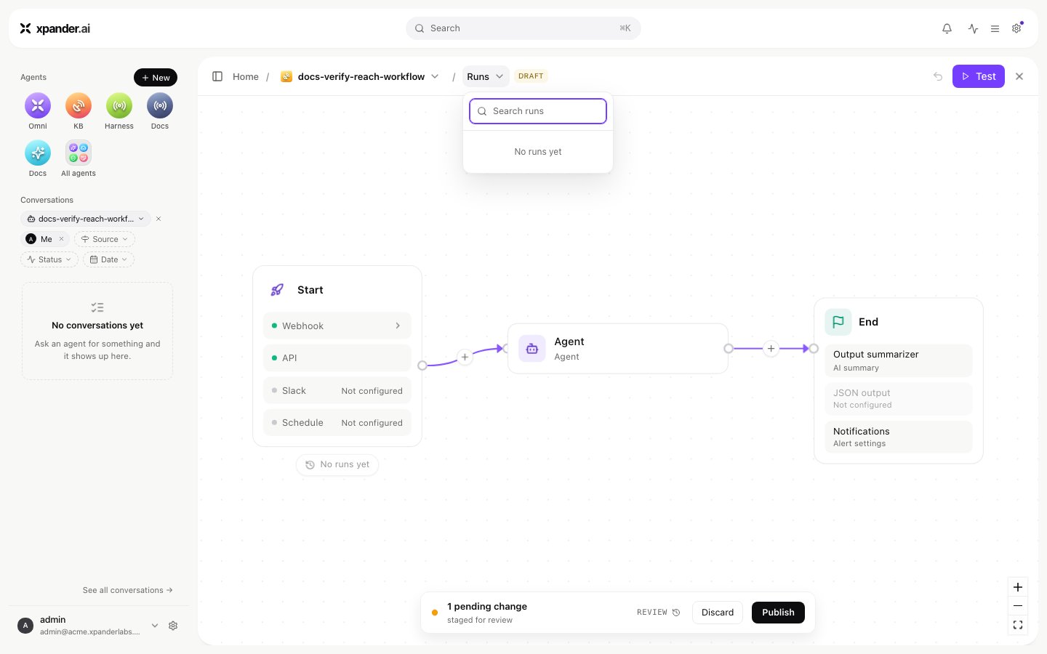Open the Source filter dropdown

(105, 239)
